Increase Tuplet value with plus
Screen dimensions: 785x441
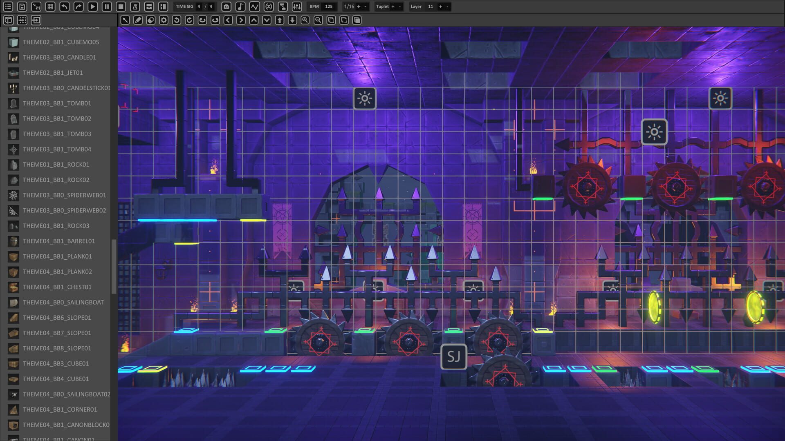[x=393, y=7]
